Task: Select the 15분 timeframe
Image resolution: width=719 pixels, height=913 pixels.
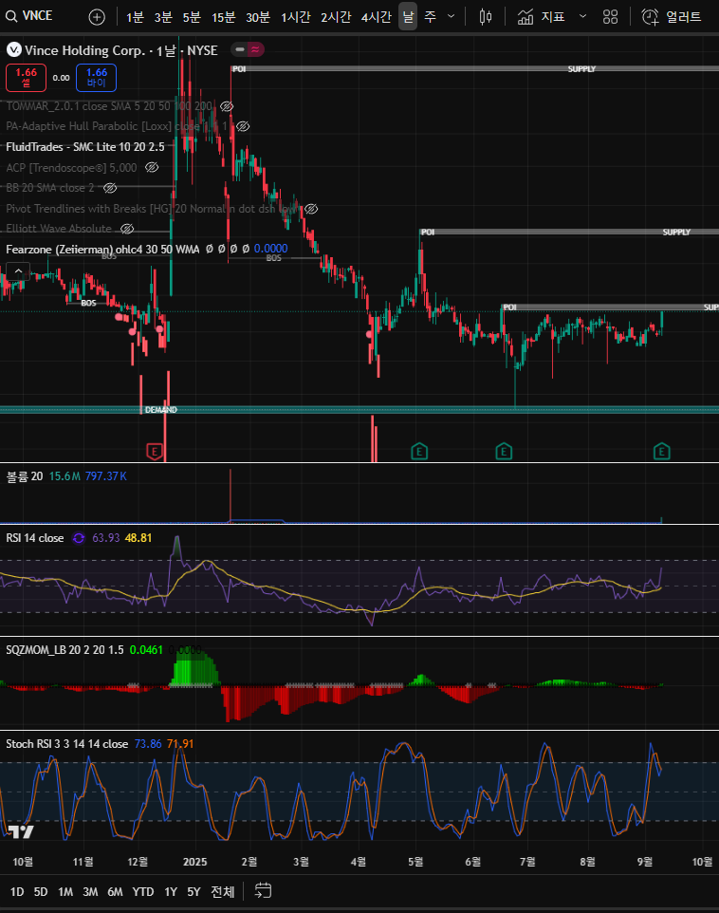Action: coord(223,17)
